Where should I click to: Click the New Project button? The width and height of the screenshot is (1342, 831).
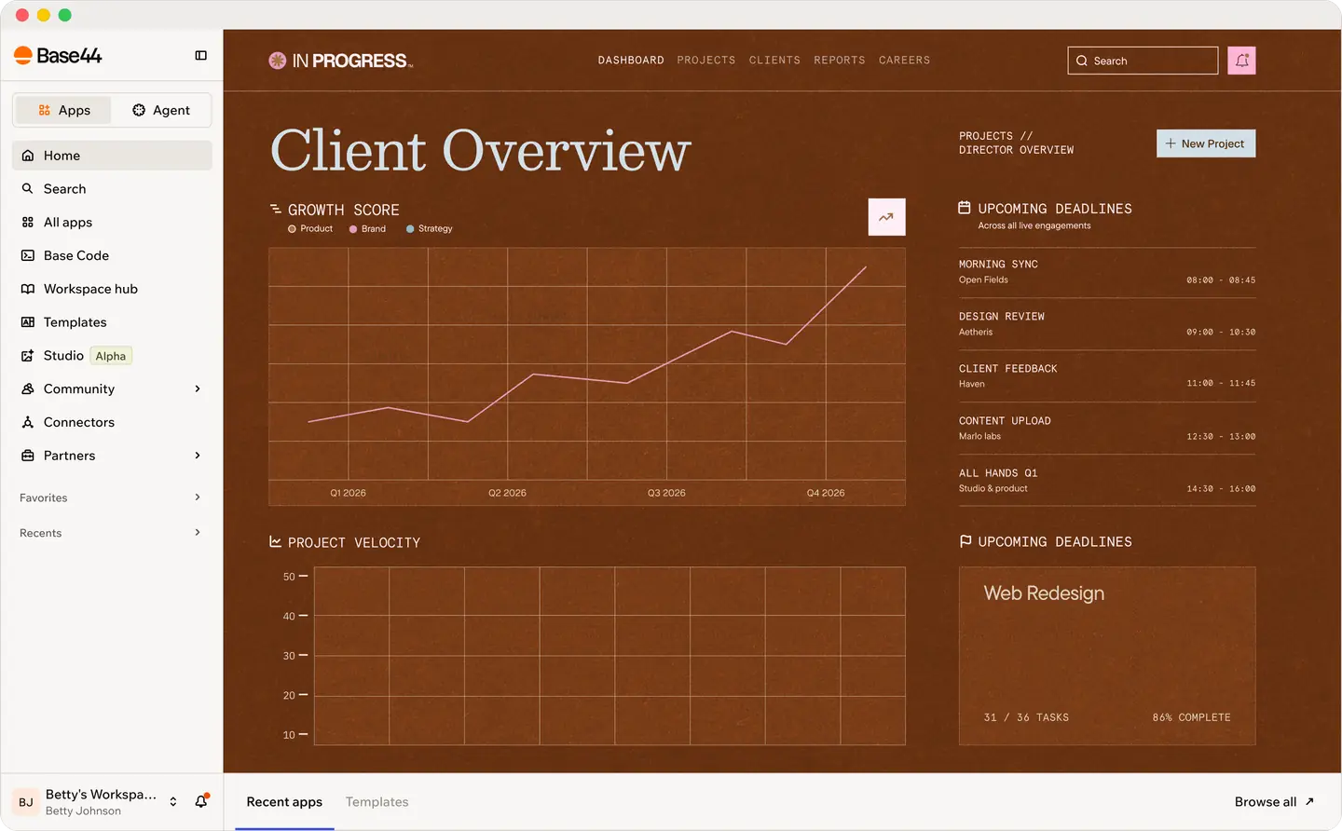pyautogui.click(x=1206, y=143)
